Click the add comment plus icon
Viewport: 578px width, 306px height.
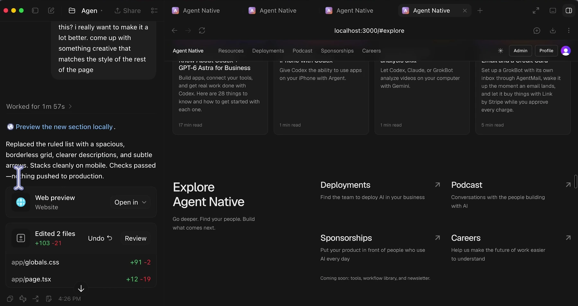point(537,30)
